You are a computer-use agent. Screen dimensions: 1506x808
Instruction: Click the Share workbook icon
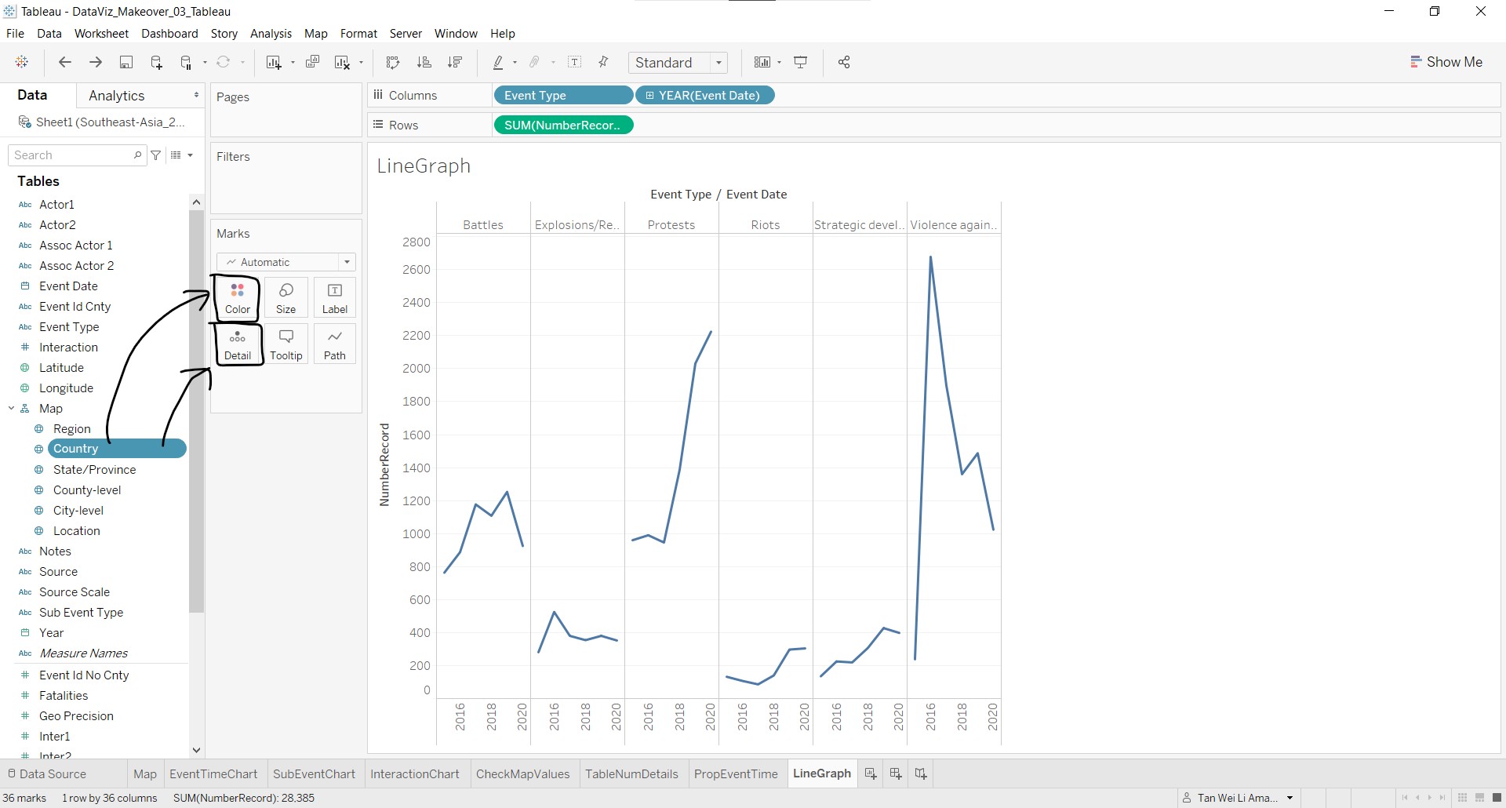844,63
